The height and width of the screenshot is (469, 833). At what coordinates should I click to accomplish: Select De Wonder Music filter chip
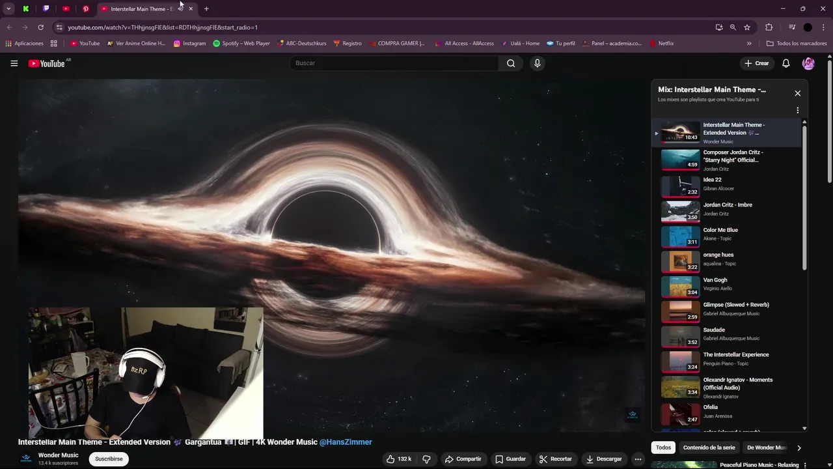click(767, 448)
